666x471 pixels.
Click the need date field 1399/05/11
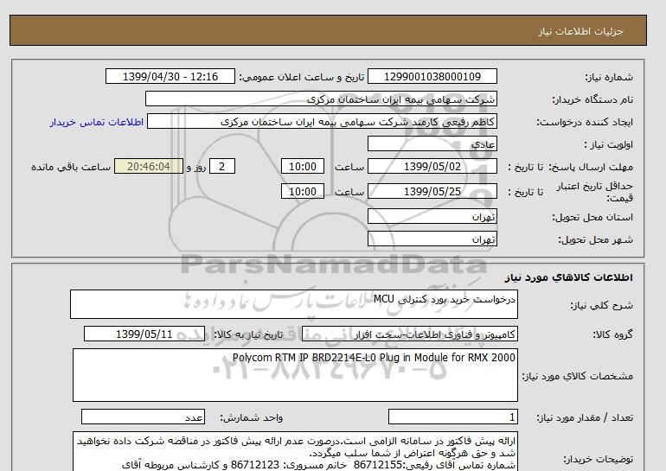(x=144, y=334)
